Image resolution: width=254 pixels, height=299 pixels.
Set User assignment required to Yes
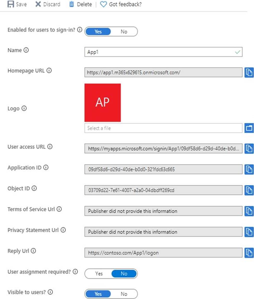(99, 274)
